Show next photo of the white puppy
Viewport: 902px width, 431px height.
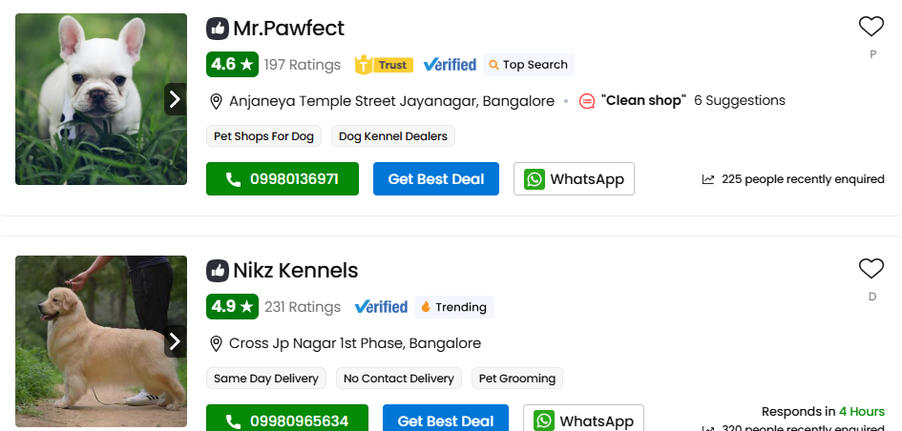tap(175, 98)
